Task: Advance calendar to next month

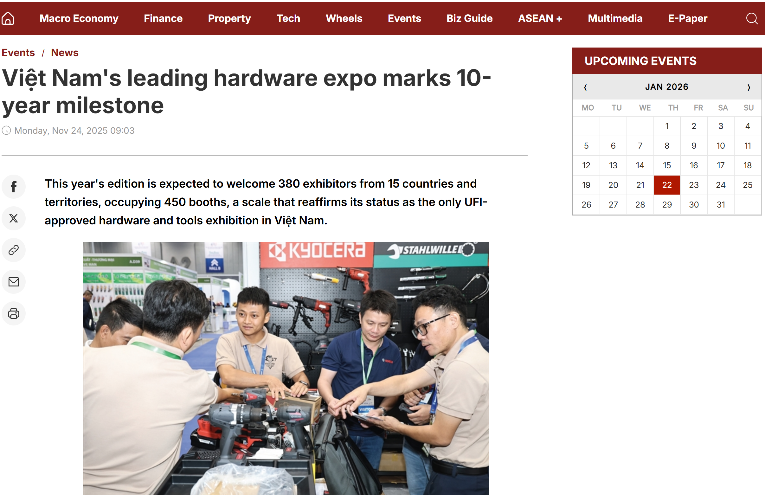Action: click(749, 87)
